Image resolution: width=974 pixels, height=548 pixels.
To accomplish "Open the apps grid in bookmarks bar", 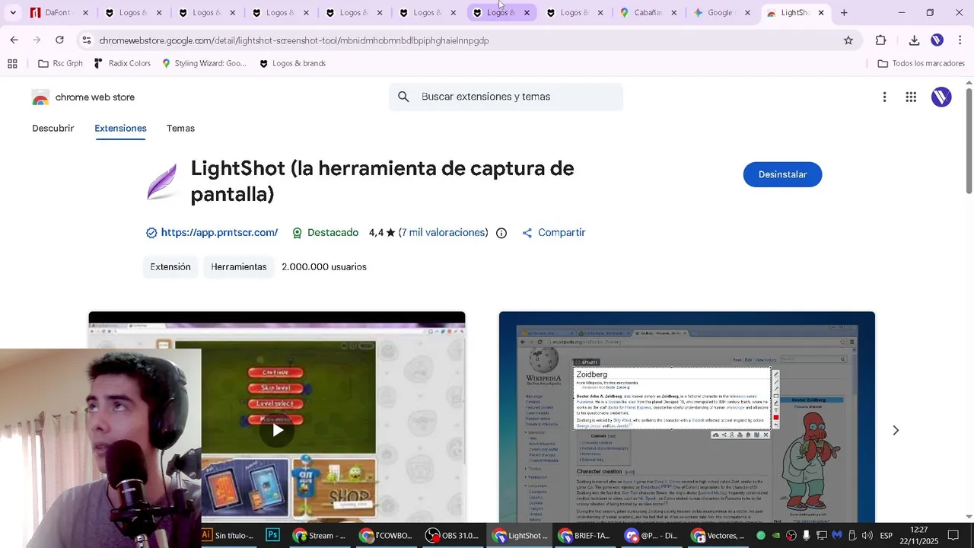I will [x=12, y=64].
